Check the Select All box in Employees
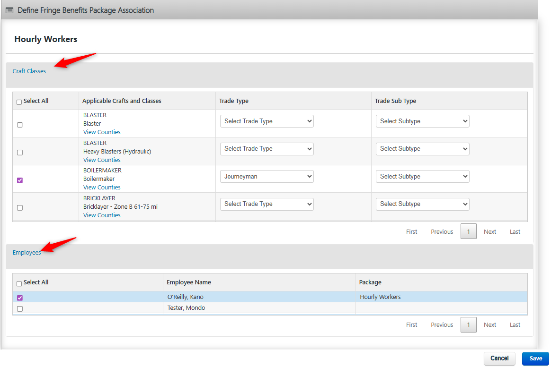The width and height of the screenshot is (551, 367). click(x=19, y=284)
